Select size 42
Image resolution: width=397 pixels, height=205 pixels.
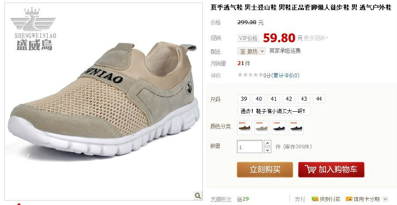pos(289,99)
